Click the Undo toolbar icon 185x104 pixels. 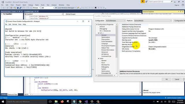pos(24,8)
